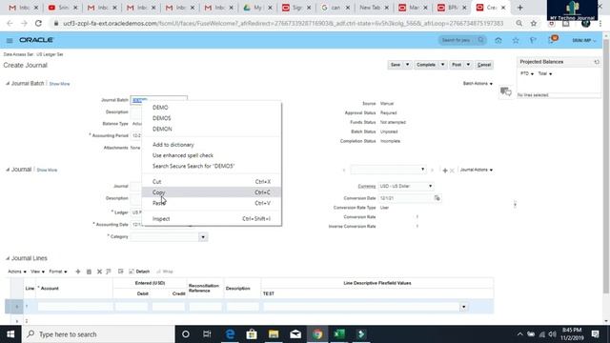Collapse the Journal section
Screen dimensions: 610x343
coord(8,170)
